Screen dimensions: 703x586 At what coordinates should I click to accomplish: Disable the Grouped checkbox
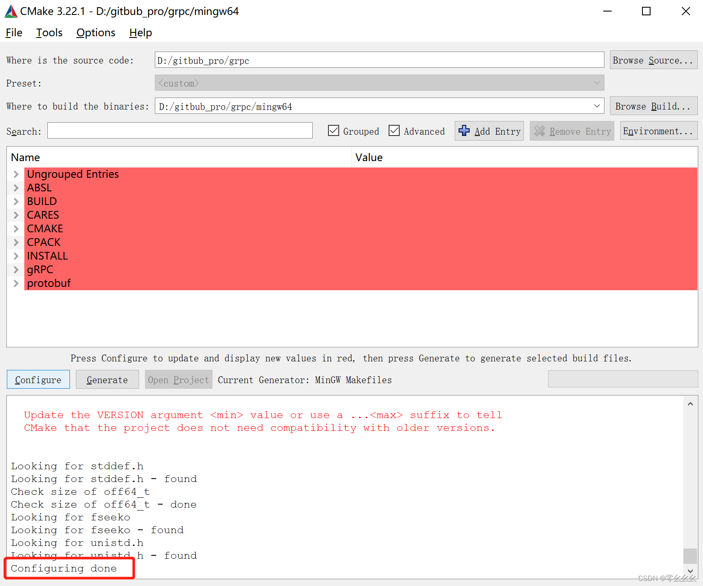tap(334, 130)
